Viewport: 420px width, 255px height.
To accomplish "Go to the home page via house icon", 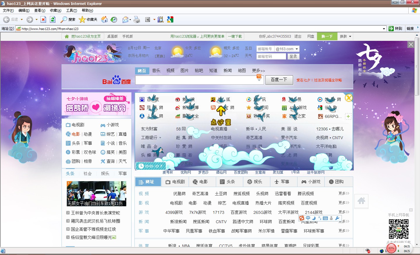I will (104, 20).
